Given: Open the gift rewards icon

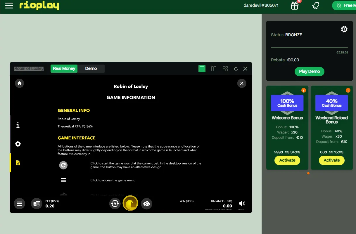Looking at the screenshot, I should tap(295, 6).
